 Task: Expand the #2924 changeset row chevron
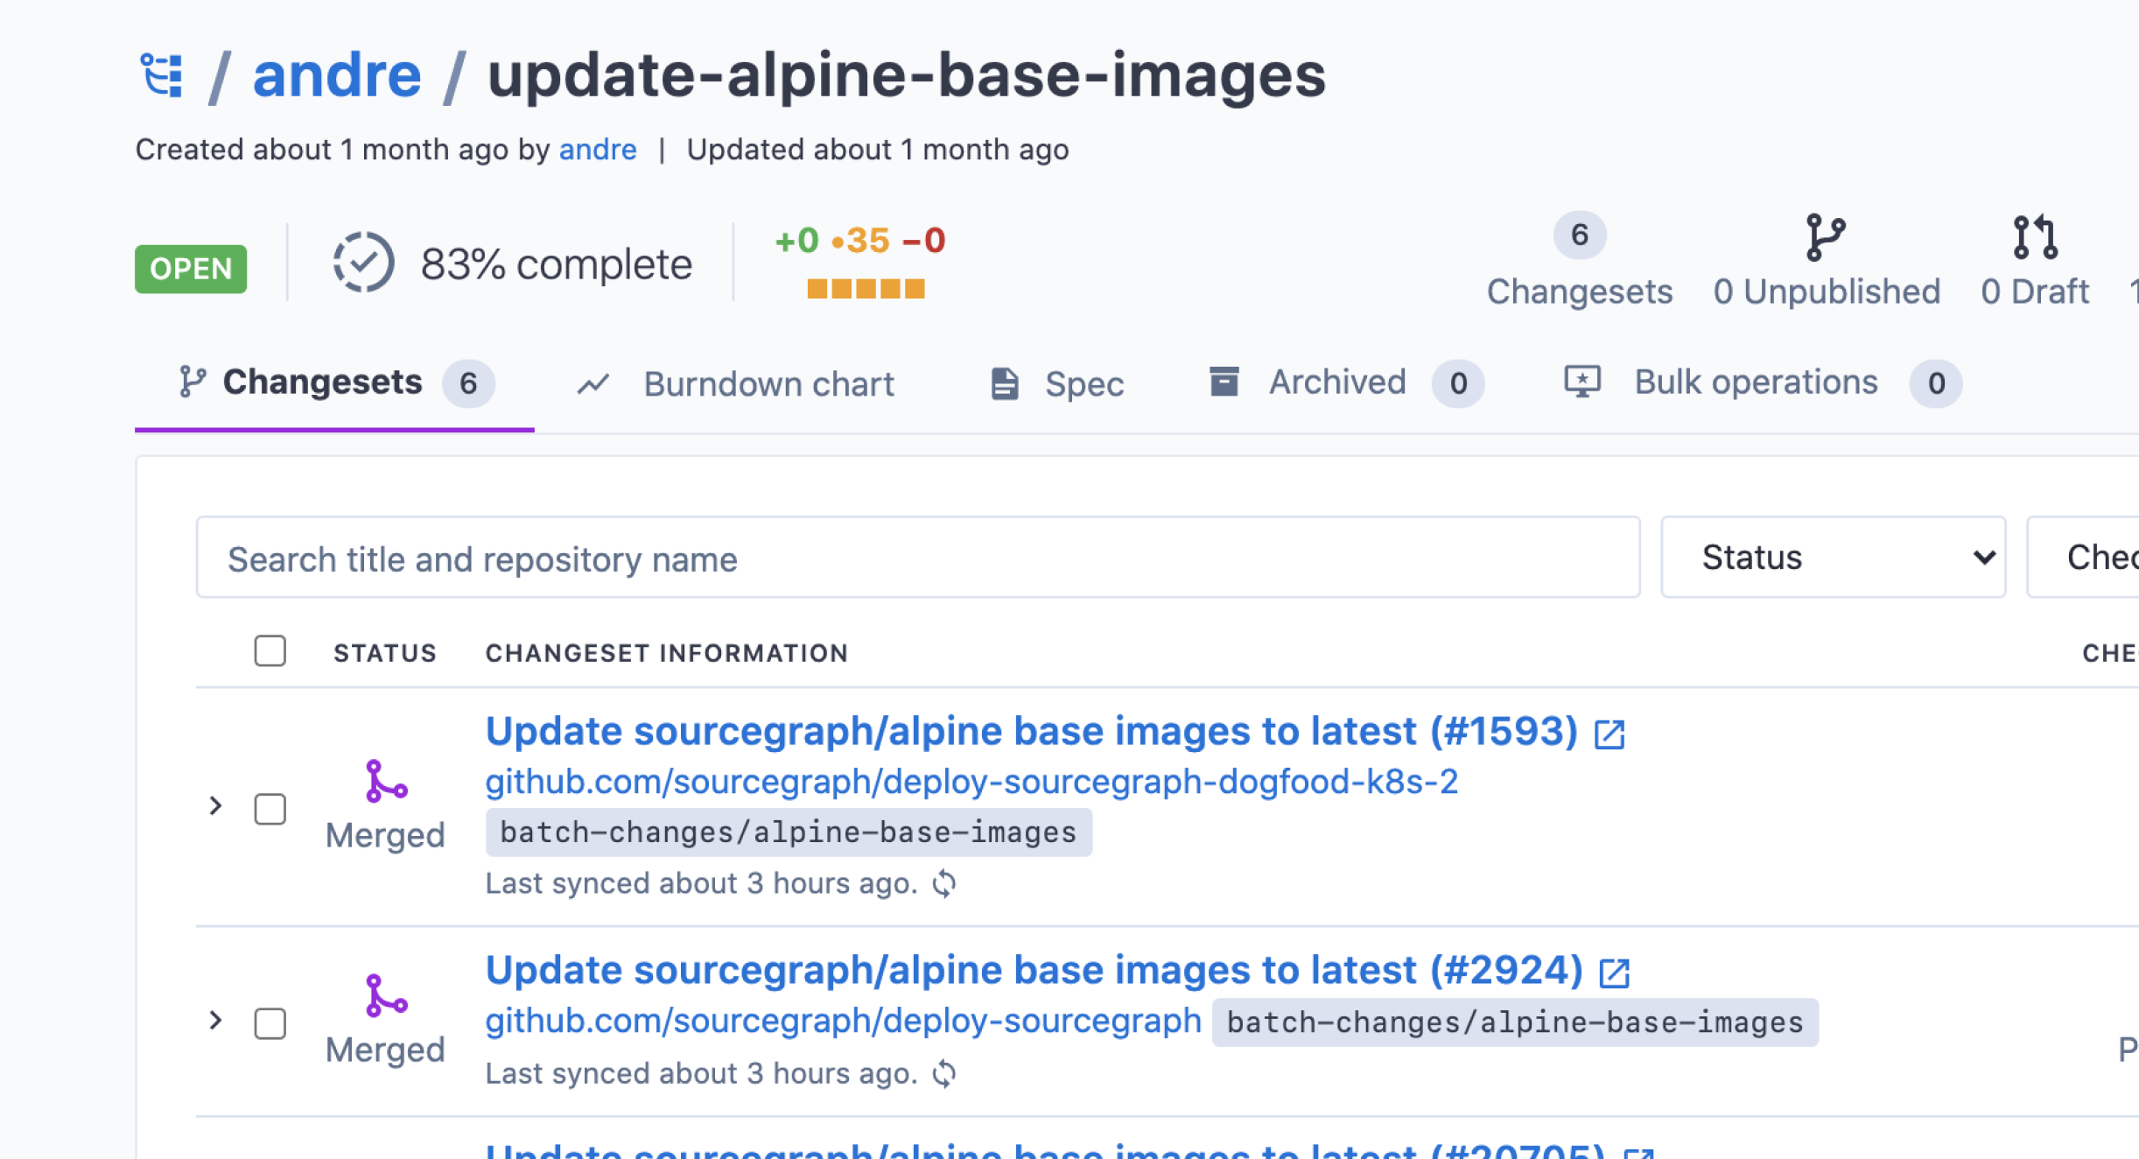point(215,1020)
